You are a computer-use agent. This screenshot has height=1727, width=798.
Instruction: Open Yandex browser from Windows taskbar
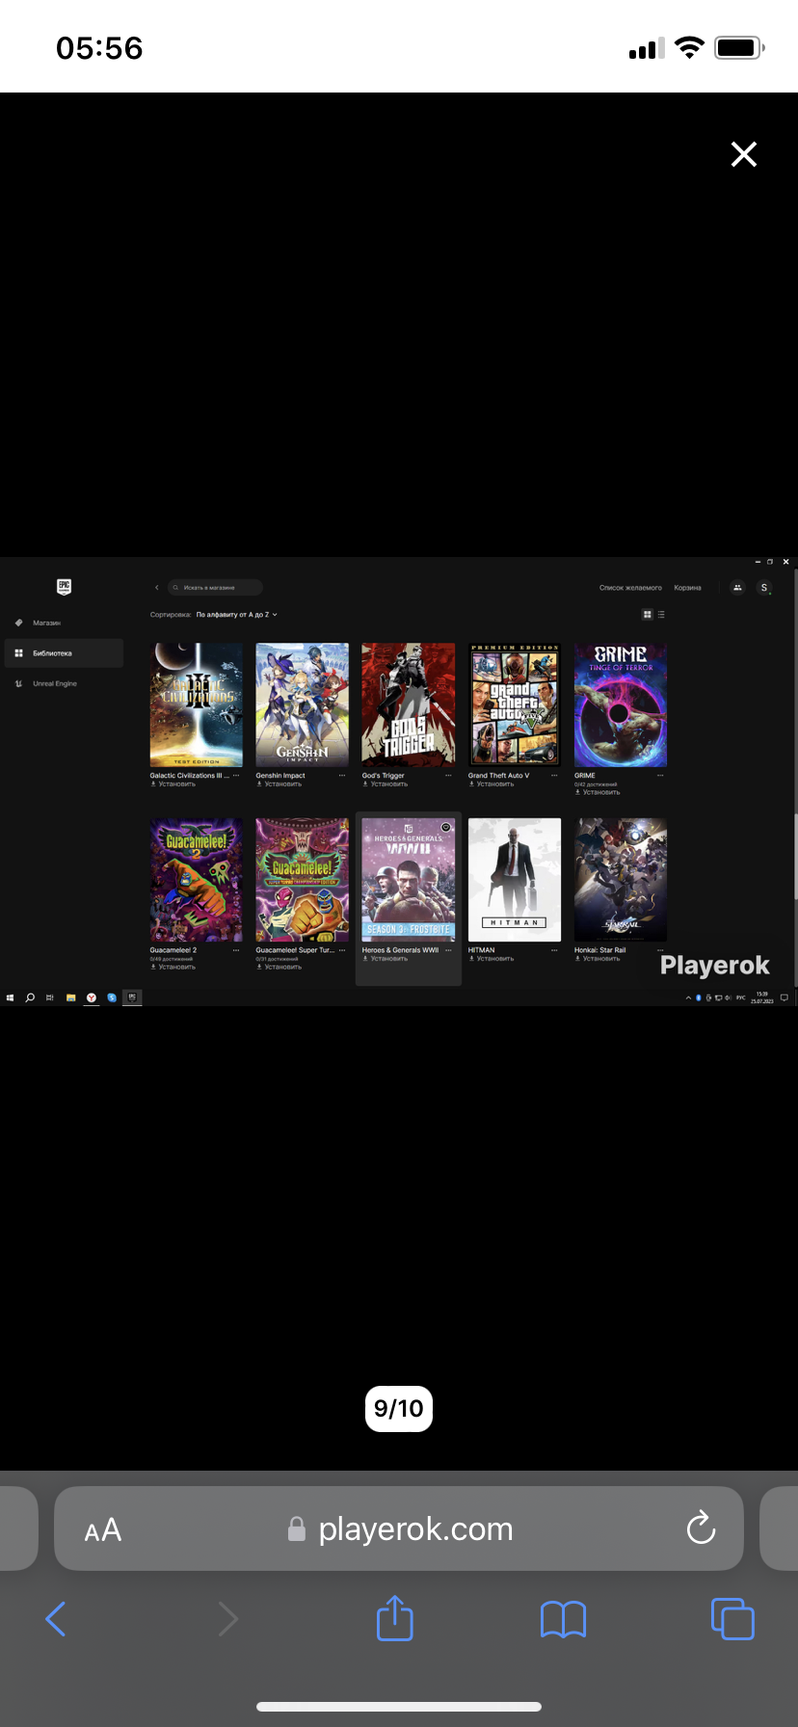coord(92,997)
